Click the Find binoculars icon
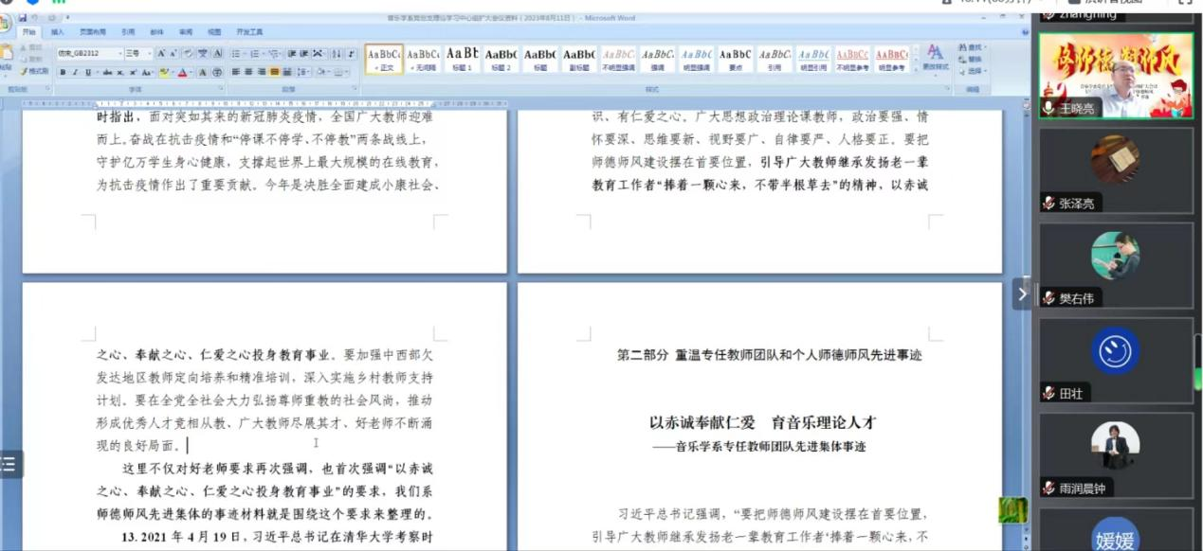 tap(972, 47)
